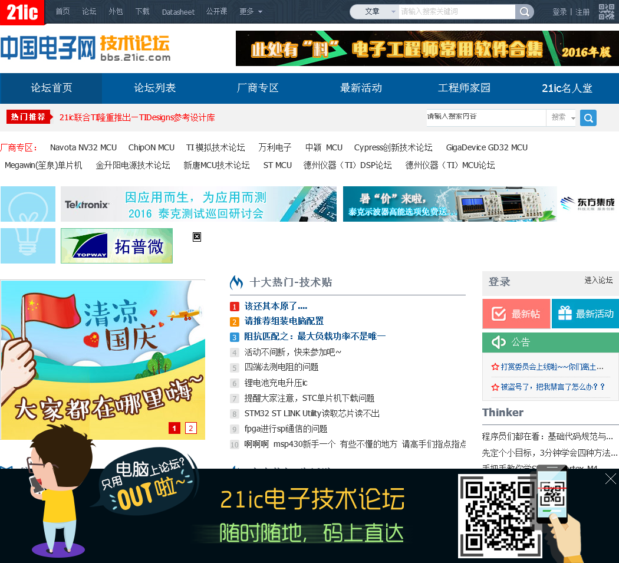Open hot post 该还其本原了....
Image resolution: width=619 pixels, height=563 pixels.
coord(275,307)
